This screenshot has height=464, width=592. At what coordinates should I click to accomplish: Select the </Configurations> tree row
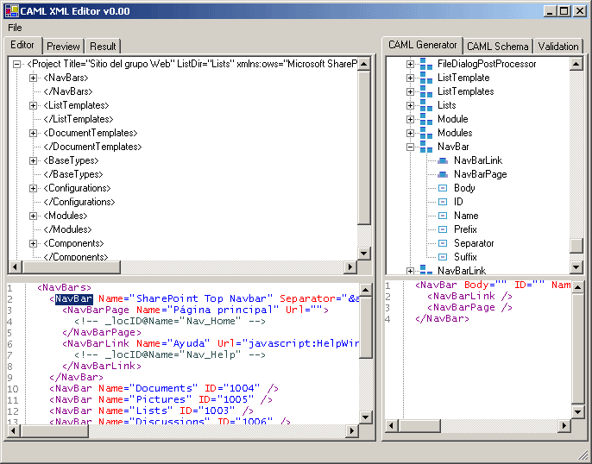tap(79, 202)
